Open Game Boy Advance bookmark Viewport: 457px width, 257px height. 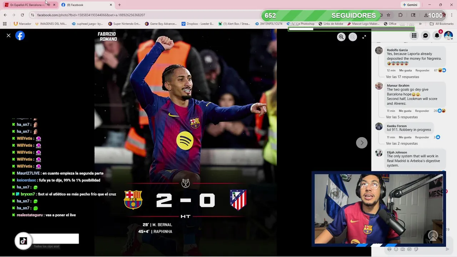tap(161, 24)
